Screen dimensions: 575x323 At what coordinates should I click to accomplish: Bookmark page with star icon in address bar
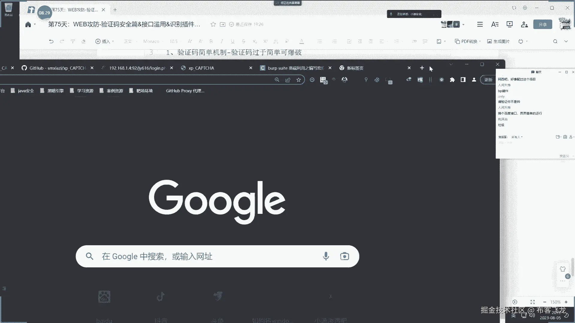pyautogui.click(x=299, y=80)
